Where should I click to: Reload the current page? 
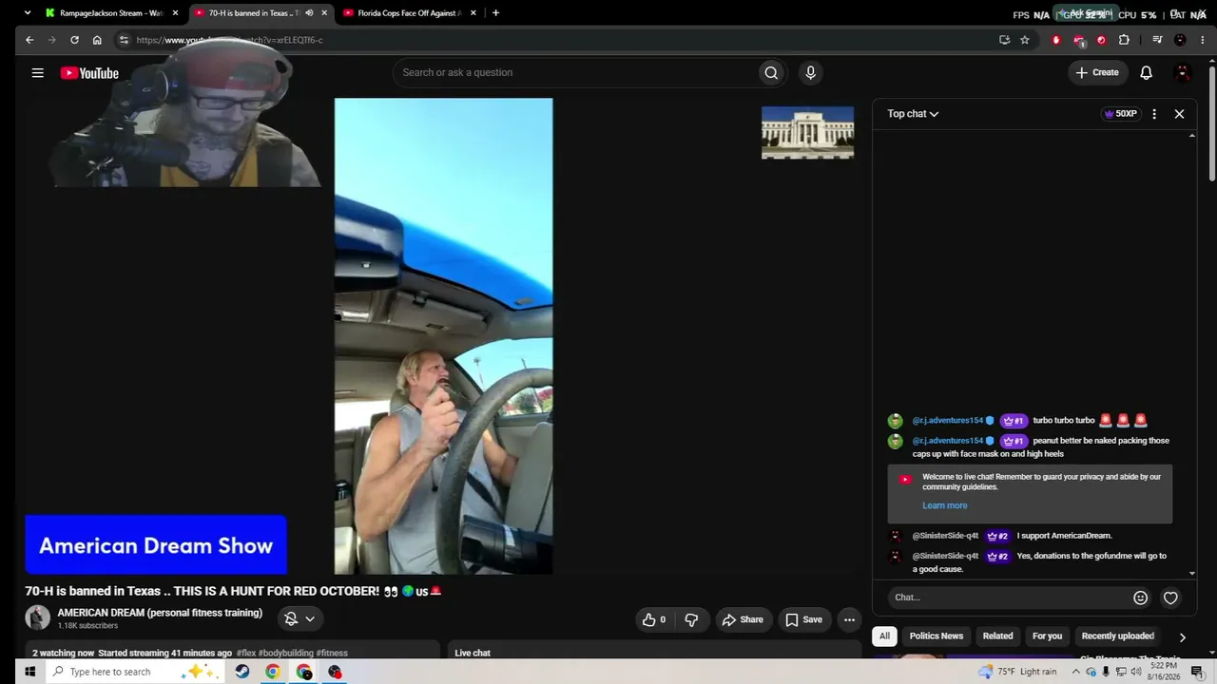(74, 40)
